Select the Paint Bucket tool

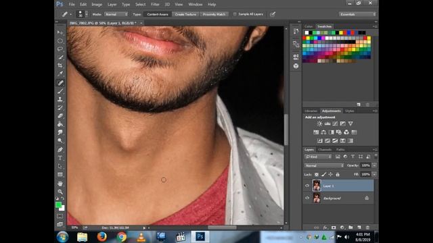(x=60, y=124)
